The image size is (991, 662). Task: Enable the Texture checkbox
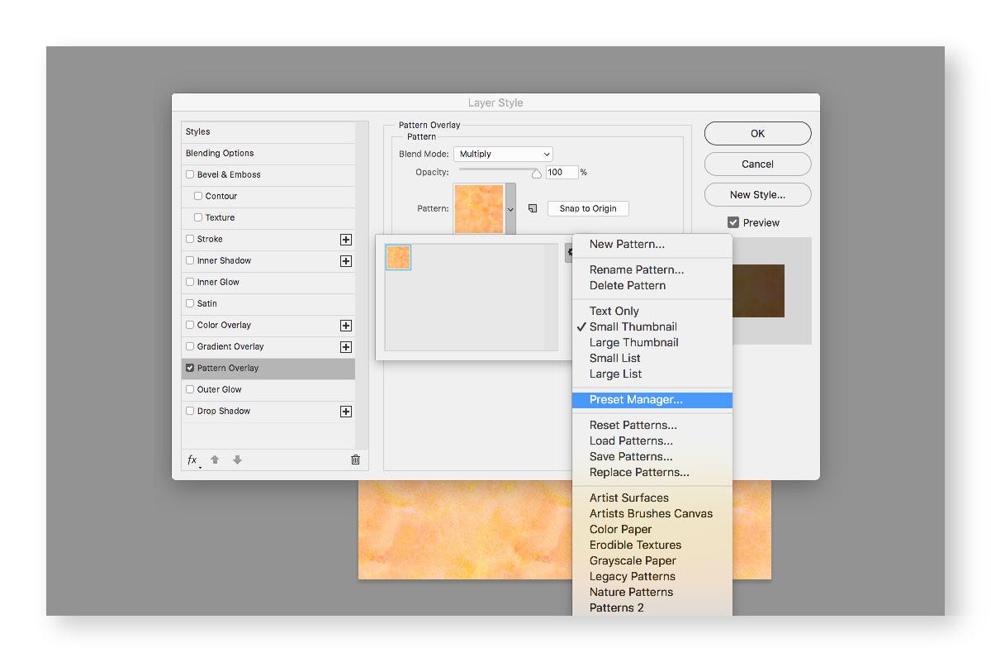198,217
